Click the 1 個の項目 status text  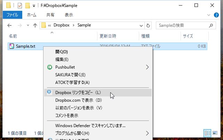pyautogui.click(x=17, y=133)
